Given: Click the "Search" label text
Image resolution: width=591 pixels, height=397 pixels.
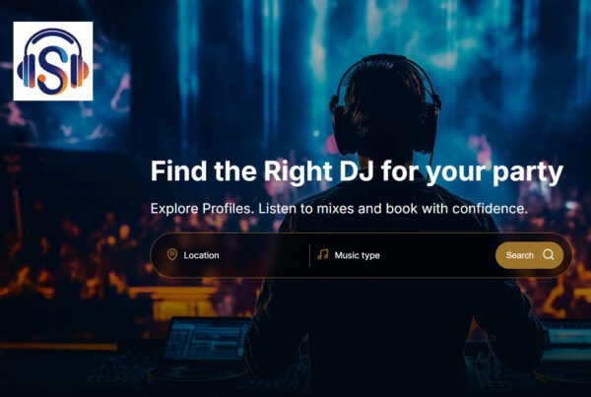Looking at the screenshot, I should click(520, 255).
